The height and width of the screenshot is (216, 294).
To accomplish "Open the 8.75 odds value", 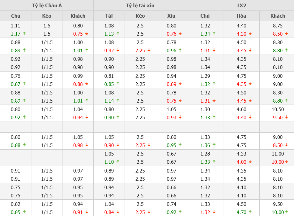I will coord(278,26).
